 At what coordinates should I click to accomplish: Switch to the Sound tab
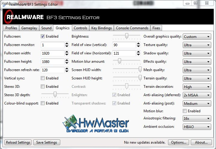tap(46, 28)
